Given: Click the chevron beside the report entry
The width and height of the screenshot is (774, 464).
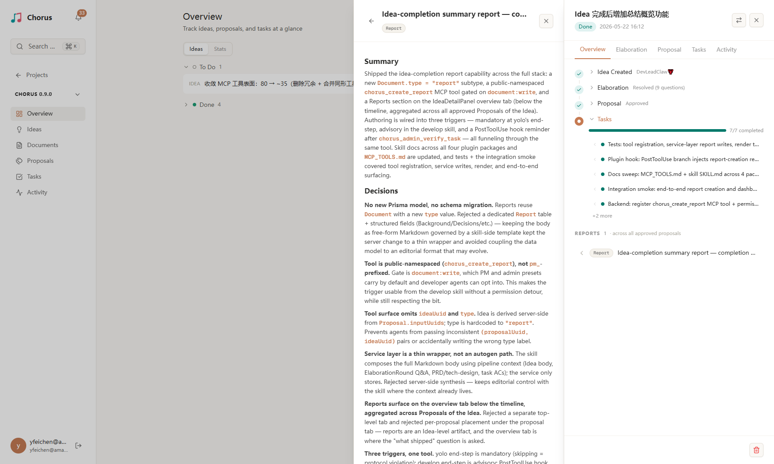Looking at the screenshot, I should (x=582, y=253).
